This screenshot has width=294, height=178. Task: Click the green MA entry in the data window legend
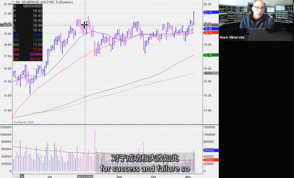(27, 40)
